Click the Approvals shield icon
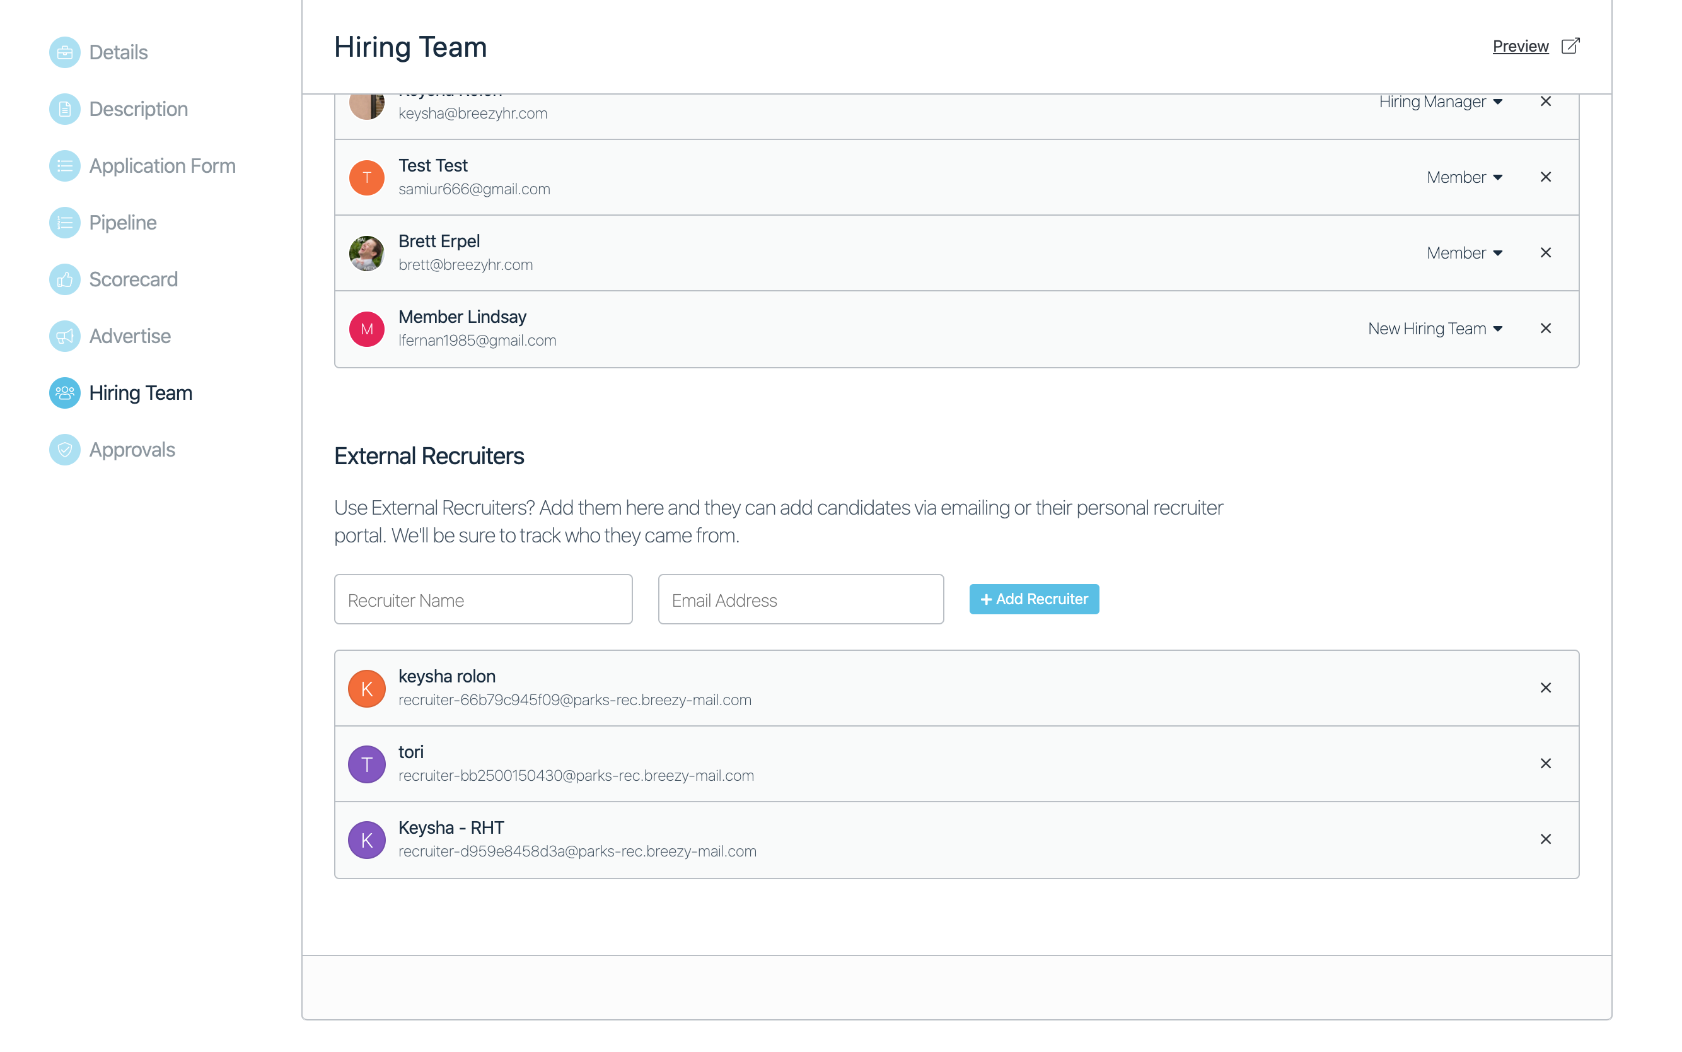The image size is (1682, 1052). [65, 450]
